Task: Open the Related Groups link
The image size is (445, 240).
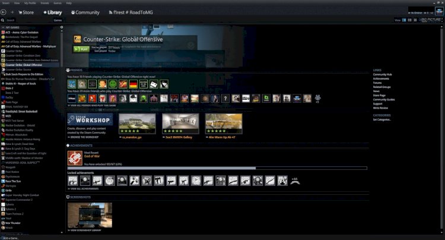Action: coord(382,87)
